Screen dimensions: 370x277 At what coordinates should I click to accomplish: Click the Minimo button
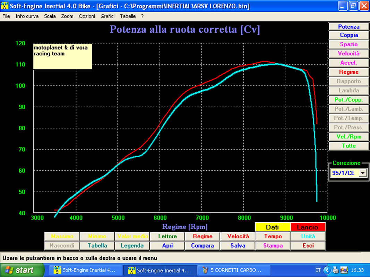tap(97, 236)
